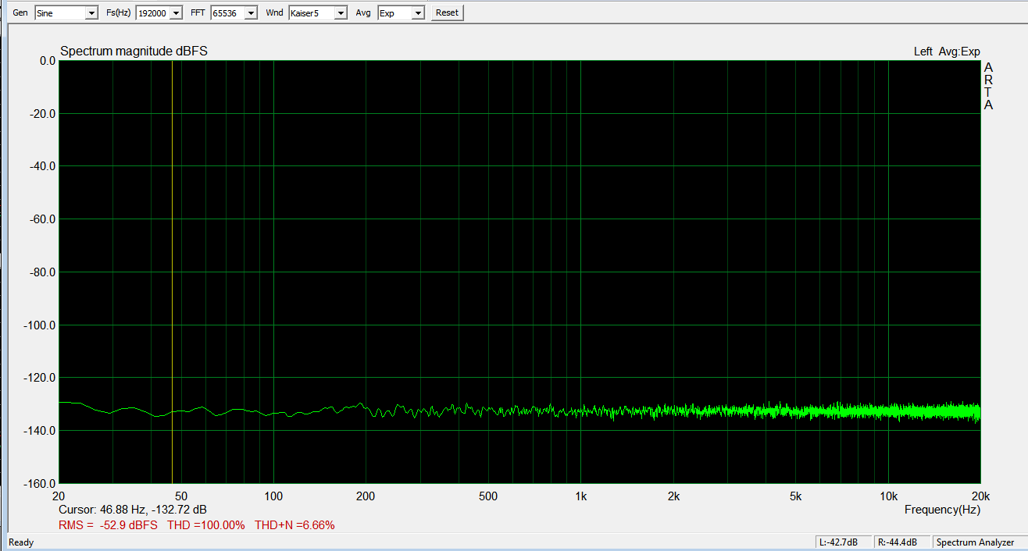Click the 'Spectrum magnitude dBFS' title text
Screen dimensions: 1028x551
[134, 52]
